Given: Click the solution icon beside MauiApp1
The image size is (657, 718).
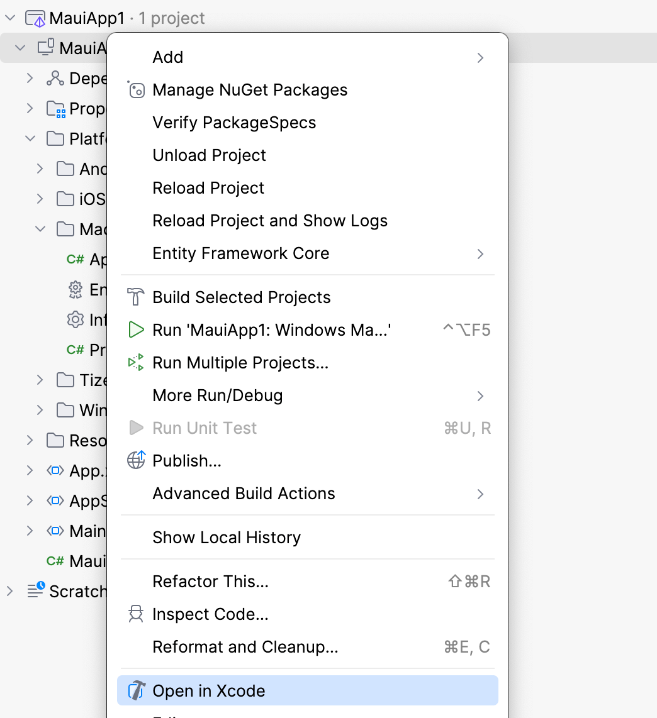Looking at the screenshot, I should (36, 18).
